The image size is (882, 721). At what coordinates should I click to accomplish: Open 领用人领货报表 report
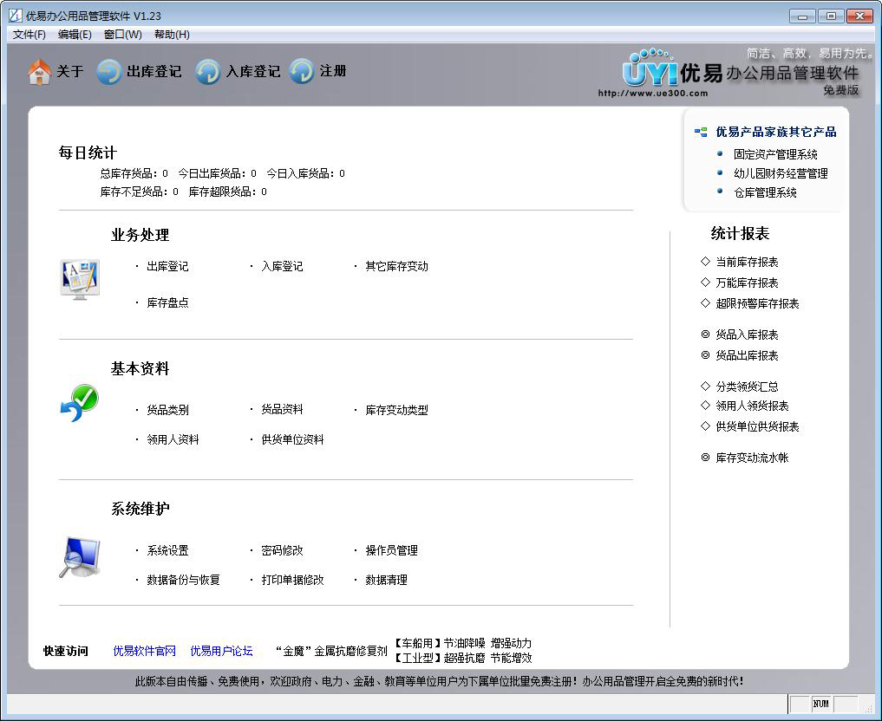[x=752, y=406]
